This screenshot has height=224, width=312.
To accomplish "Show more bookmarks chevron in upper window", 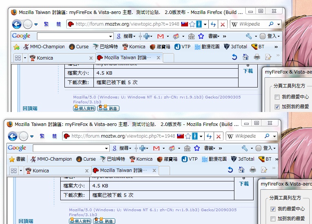I will (x=276, y=47).
